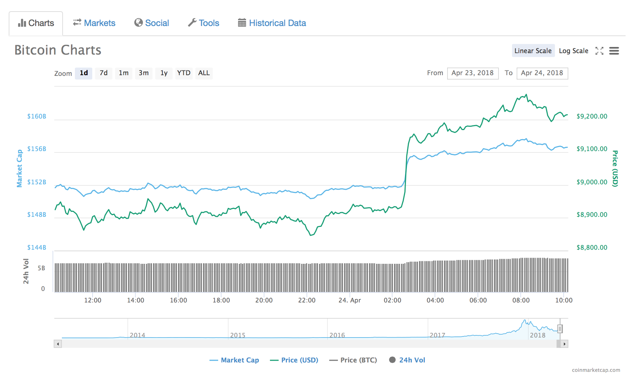Click the navigator range handle
Viewport: 631px width, 378px height.
click(560, 329)
